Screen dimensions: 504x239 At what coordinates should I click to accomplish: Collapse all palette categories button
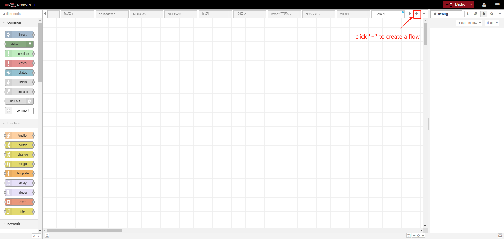(34, 236)
